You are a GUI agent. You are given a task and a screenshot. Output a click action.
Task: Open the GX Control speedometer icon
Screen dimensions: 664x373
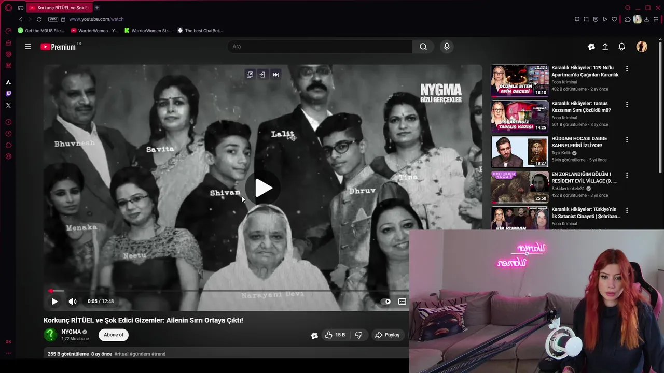8,32
